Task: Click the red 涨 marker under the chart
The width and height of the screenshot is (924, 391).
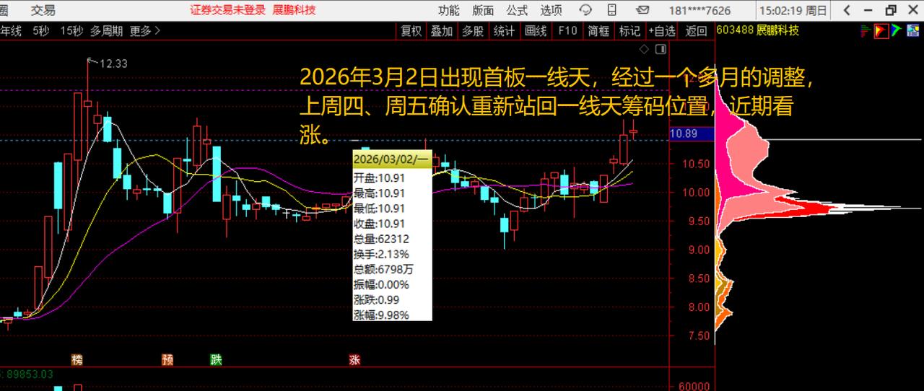Action: coord(354,359)
